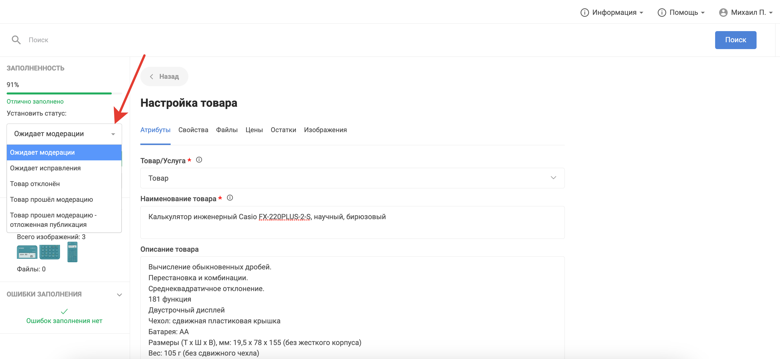Image resolution: width=780 pixels, height=359 pixels.
Task: Pick Товар прошёл модерацию status option
Action: pos(51,199)
